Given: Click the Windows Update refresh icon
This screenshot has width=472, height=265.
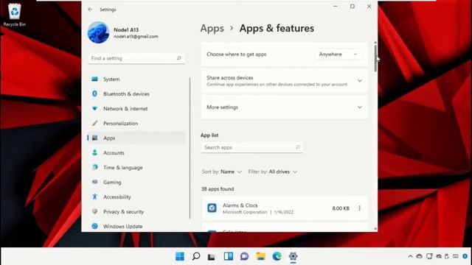Looking at the screenshot, I should 94,226.
